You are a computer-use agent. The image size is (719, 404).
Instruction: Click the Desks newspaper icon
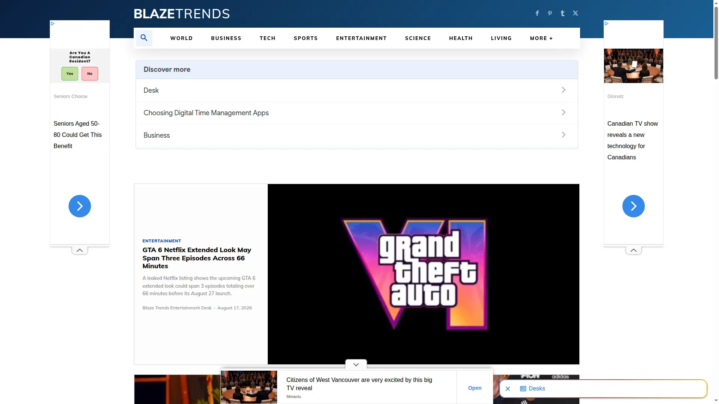pos(523,389)
